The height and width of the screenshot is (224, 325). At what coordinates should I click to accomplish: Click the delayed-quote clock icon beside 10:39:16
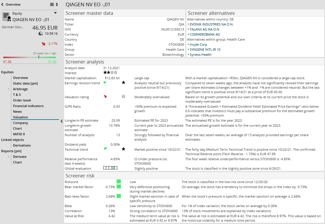tap(40, 34)
